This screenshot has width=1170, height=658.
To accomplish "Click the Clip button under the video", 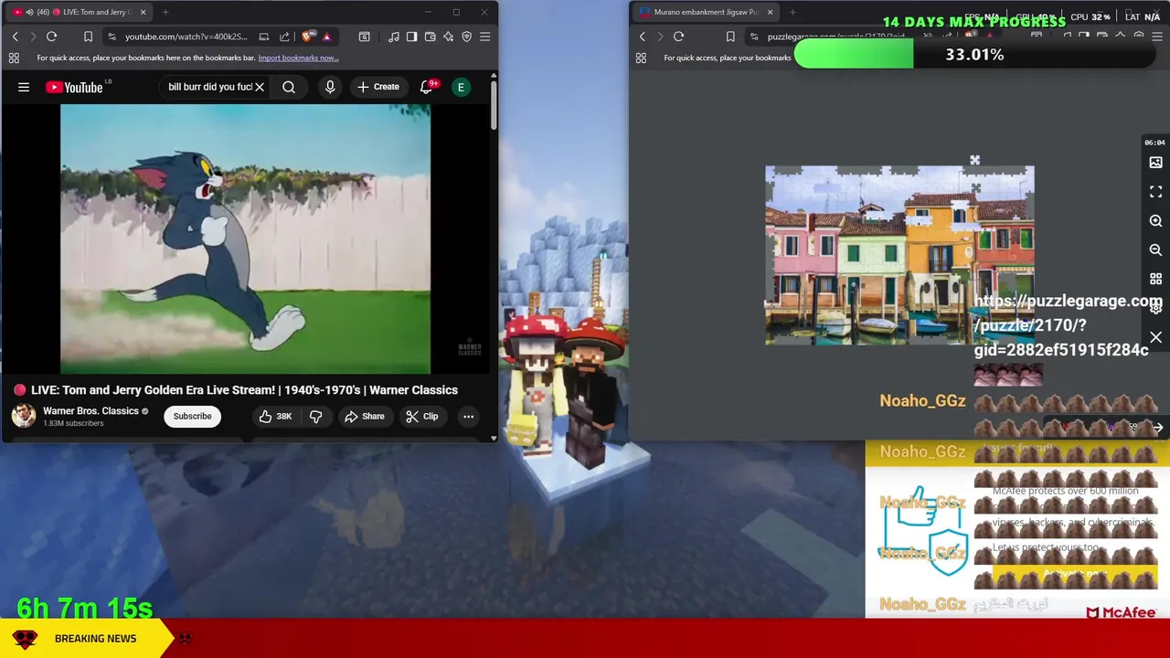I will pos(421,417).
